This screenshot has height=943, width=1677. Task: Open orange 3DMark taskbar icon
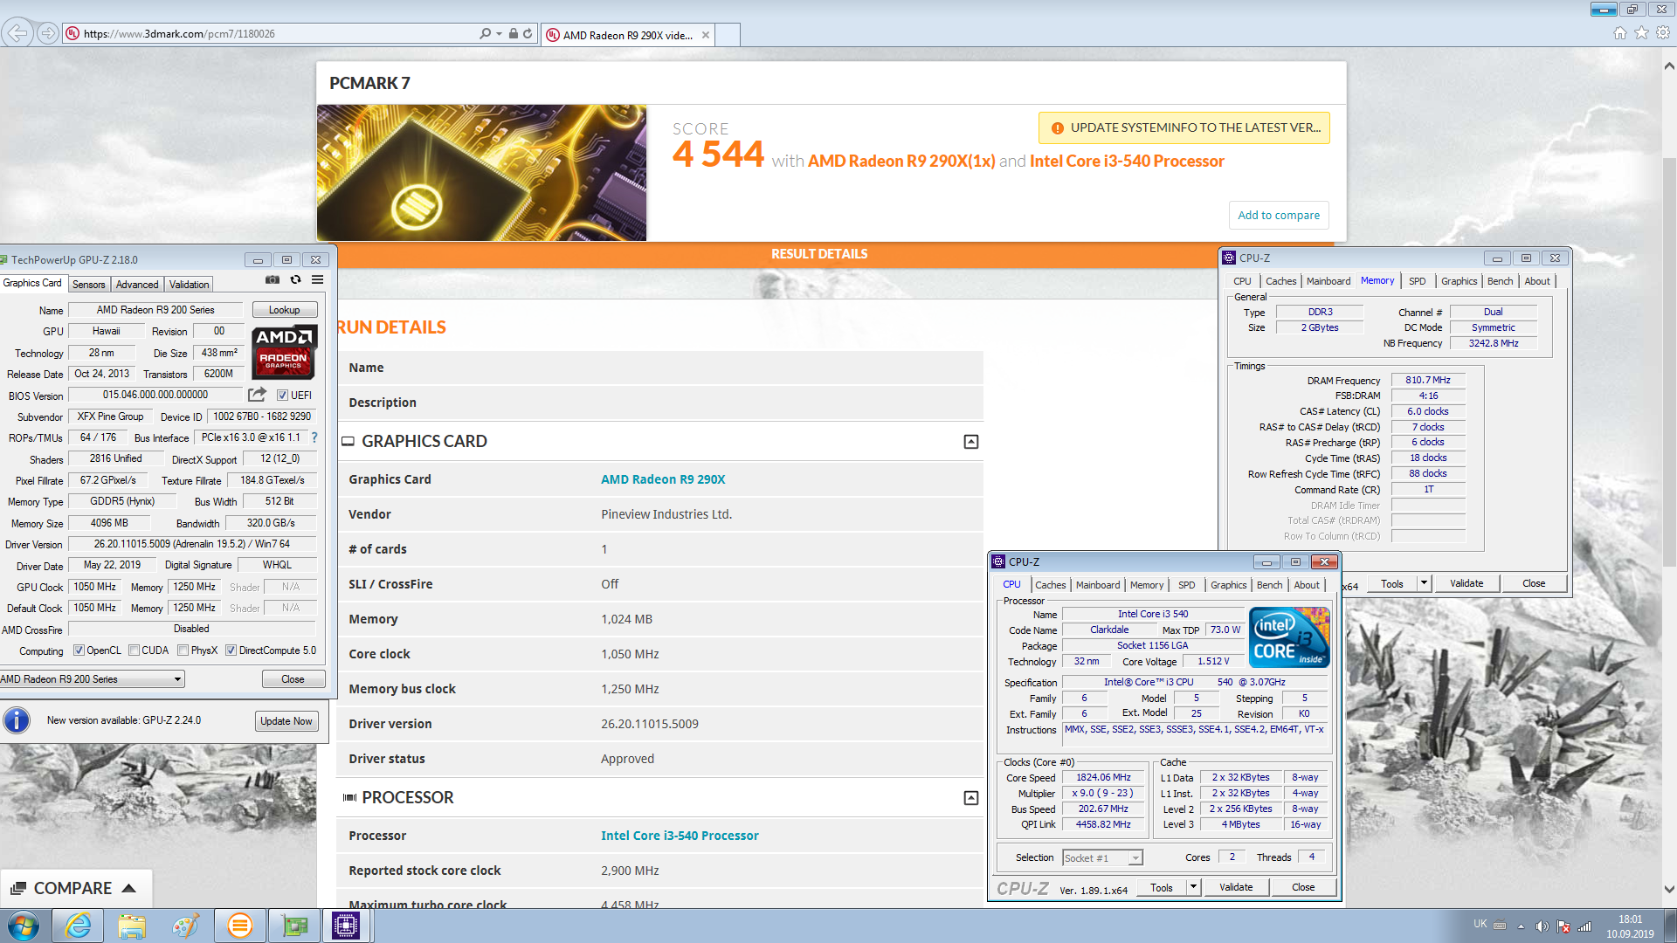tap(239, 926)
